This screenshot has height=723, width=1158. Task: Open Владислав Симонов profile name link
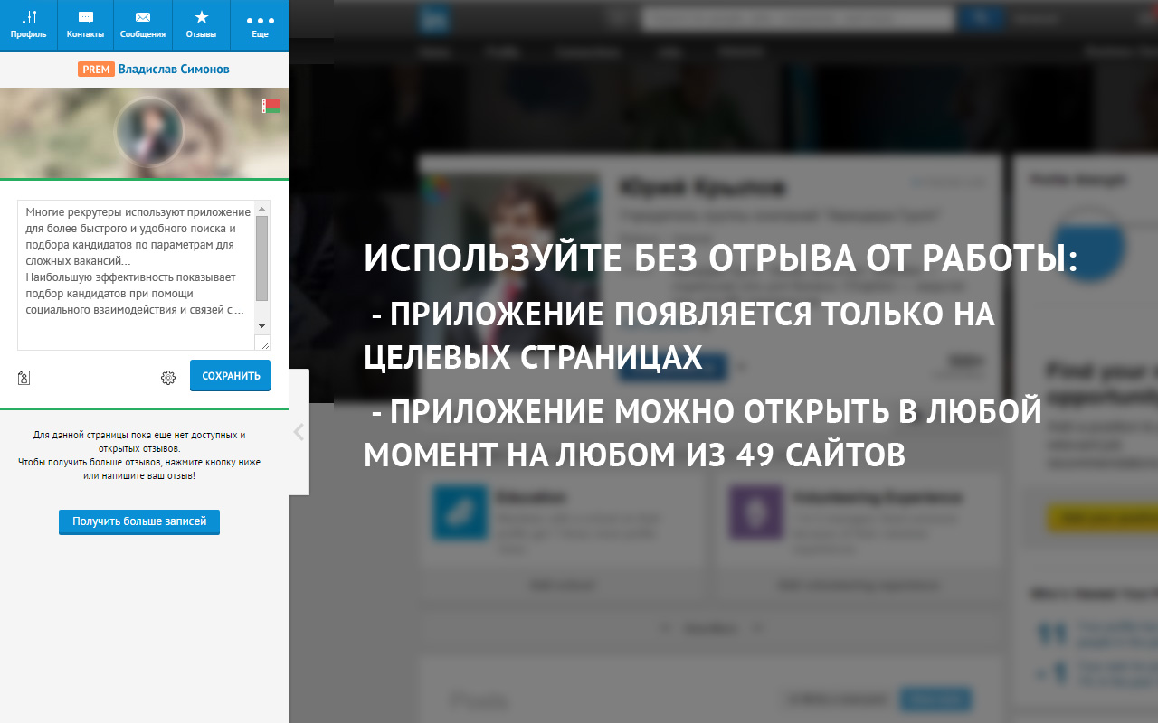pyautogui.click(x=174, y=70)
